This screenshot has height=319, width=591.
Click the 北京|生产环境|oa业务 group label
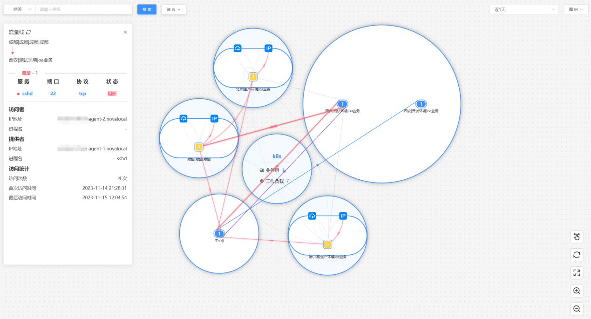coord(253,89)
